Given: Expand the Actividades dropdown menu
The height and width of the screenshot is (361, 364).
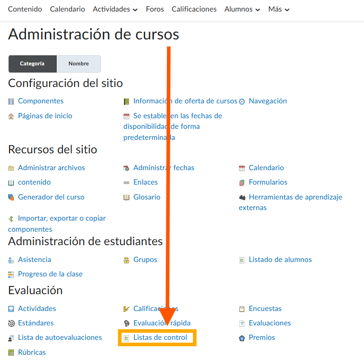Looking at the screenshot, I should tap(115, 9).
